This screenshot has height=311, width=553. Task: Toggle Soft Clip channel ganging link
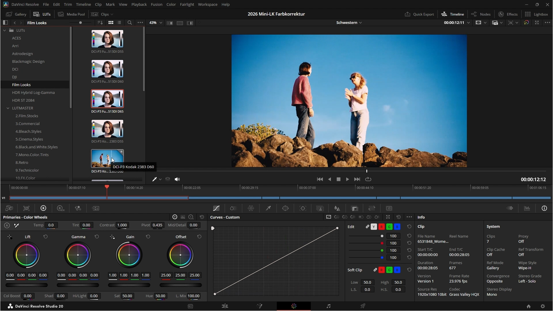point(375,270)
